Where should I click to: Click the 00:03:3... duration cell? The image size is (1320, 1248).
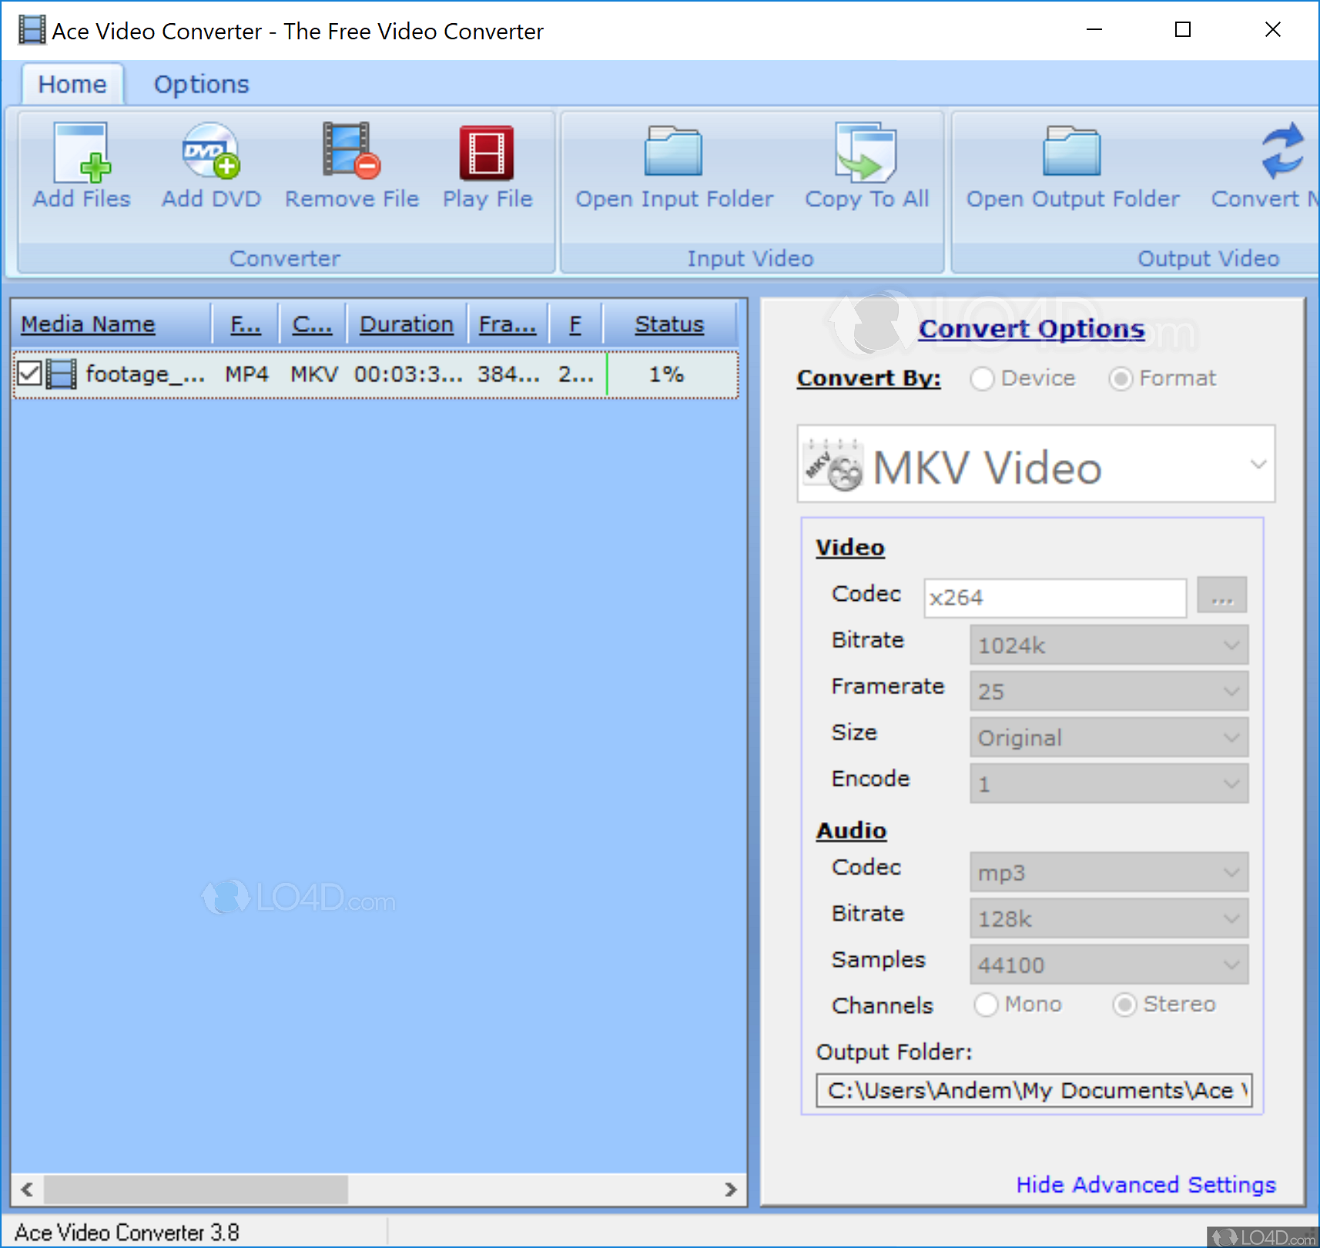pos(408,374)
